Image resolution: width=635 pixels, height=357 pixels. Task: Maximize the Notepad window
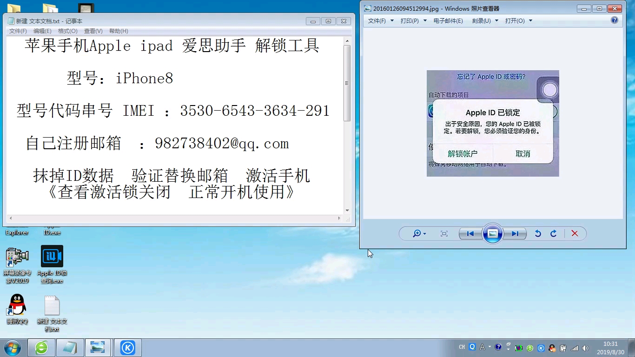coord(328,21)
